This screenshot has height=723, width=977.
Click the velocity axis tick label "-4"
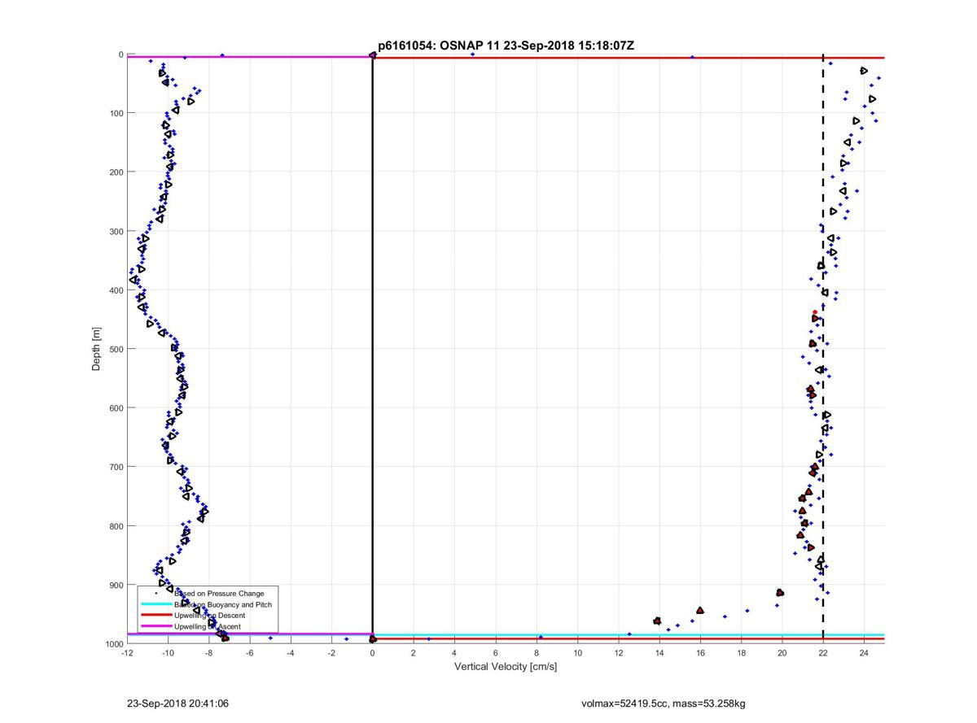(290, 652)
